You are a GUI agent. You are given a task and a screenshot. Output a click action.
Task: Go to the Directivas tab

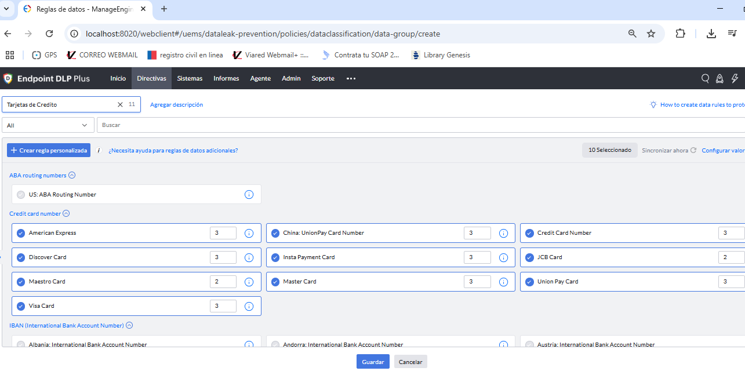[151, 78]
